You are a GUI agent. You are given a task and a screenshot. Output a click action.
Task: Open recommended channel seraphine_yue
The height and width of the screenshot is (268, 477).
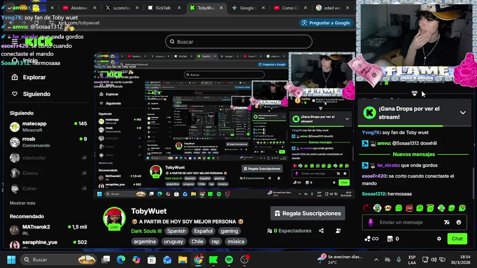pyautogui.click(x=48, y=244)
